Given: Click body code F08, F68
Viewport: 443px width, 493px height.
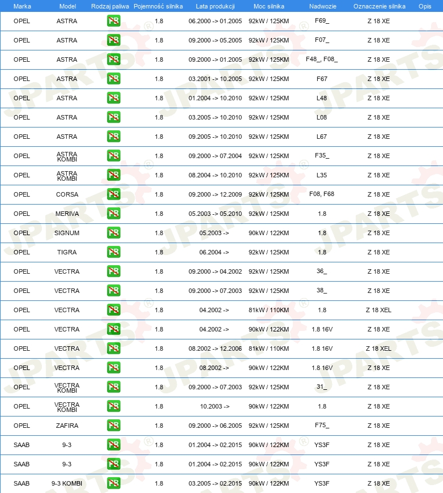Looking at the screenshot, I should pos(322,194).
